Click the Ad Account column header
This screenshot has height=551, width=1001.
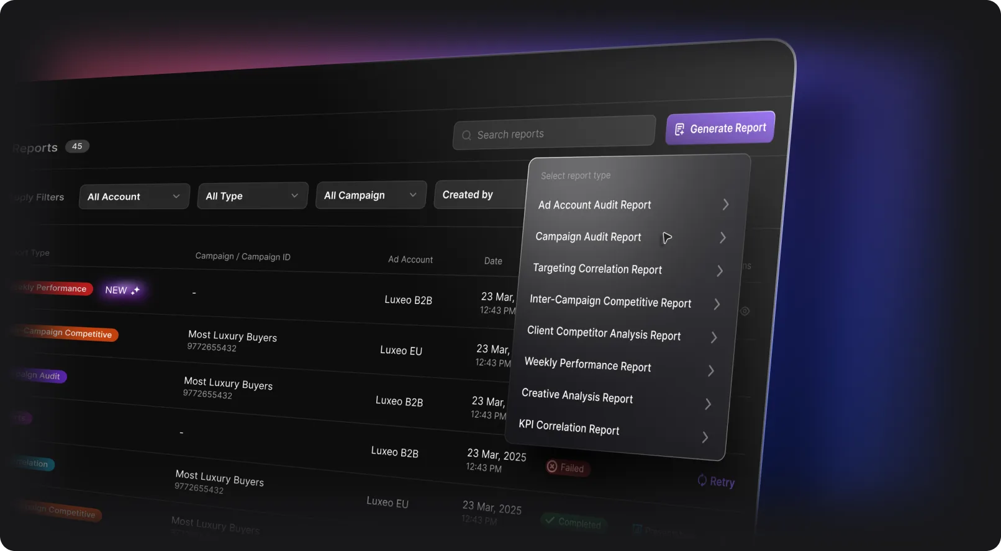tap(410, 259)
